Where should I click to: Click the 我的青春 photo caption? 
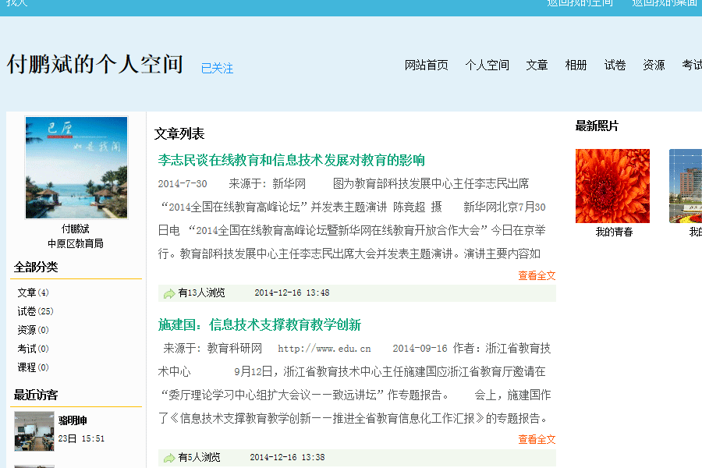615,232
